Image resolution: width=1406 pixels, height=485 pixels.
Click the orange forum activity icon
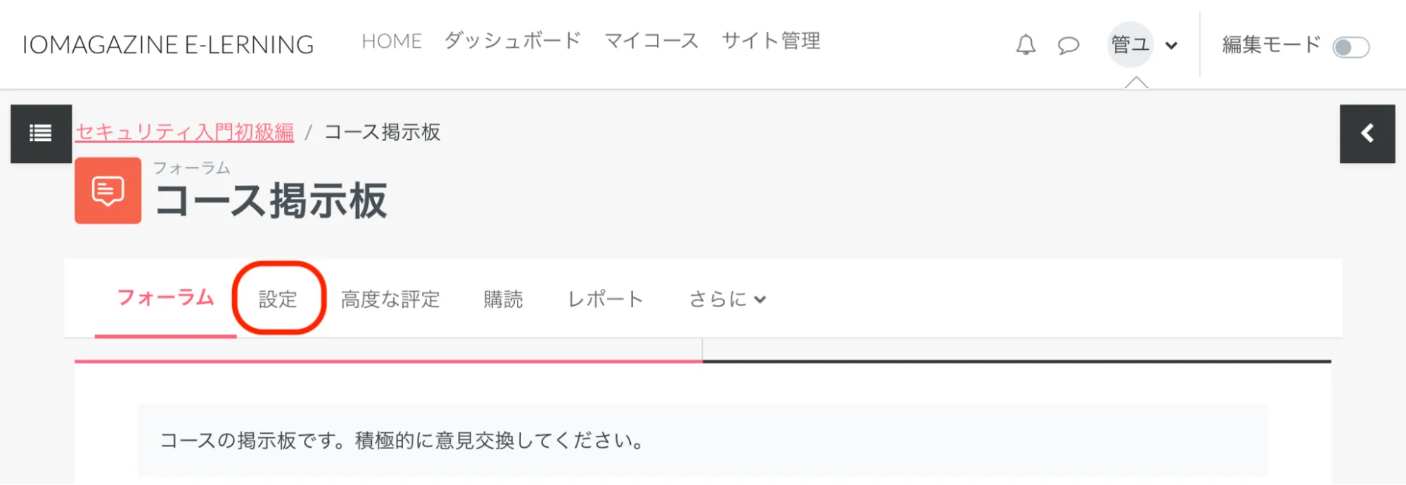coord(108,191)
